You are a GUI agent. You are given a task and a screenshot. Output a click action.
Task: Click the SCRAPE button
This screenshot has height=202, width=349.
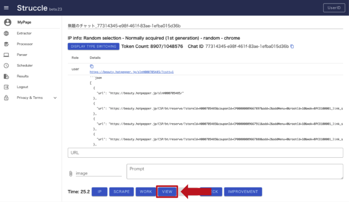tap(122, 192)
